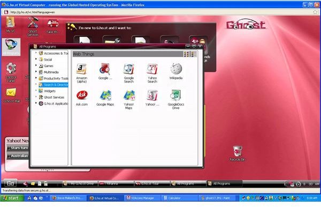321x207 pixels.
Task: Expand the Games category arrow
Action: (x=36, y=65)
